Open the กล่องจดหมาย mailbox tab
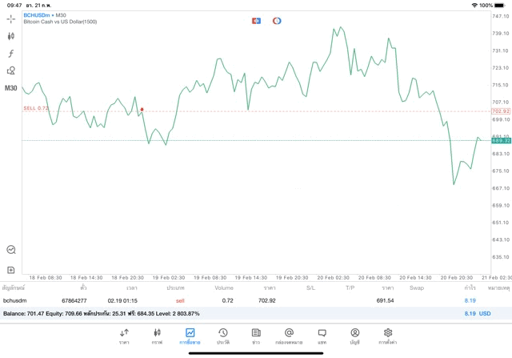This screenshot has width=512, height=358. coord(289,336)
